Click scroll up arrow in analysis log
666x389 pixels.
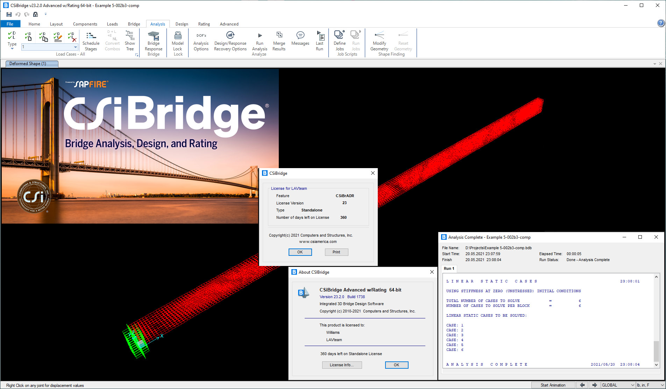click(x=656, y=277)
